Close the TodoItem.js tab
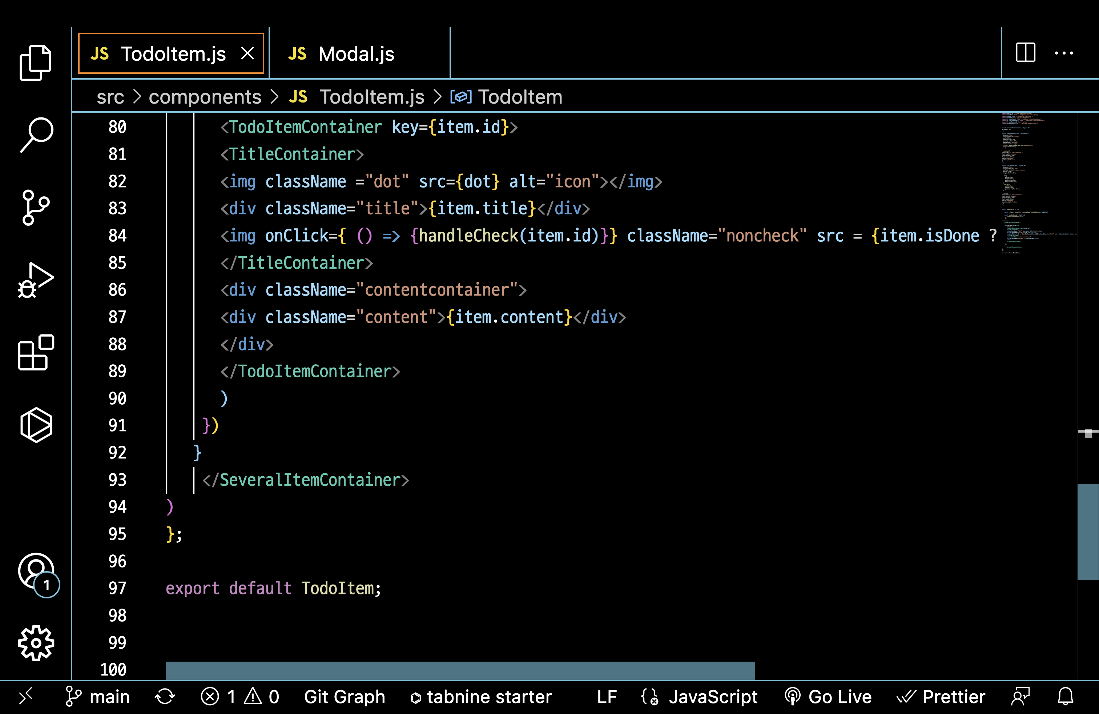The width and height of the screenshot is (1099, 714). click(x=247, y=53)
